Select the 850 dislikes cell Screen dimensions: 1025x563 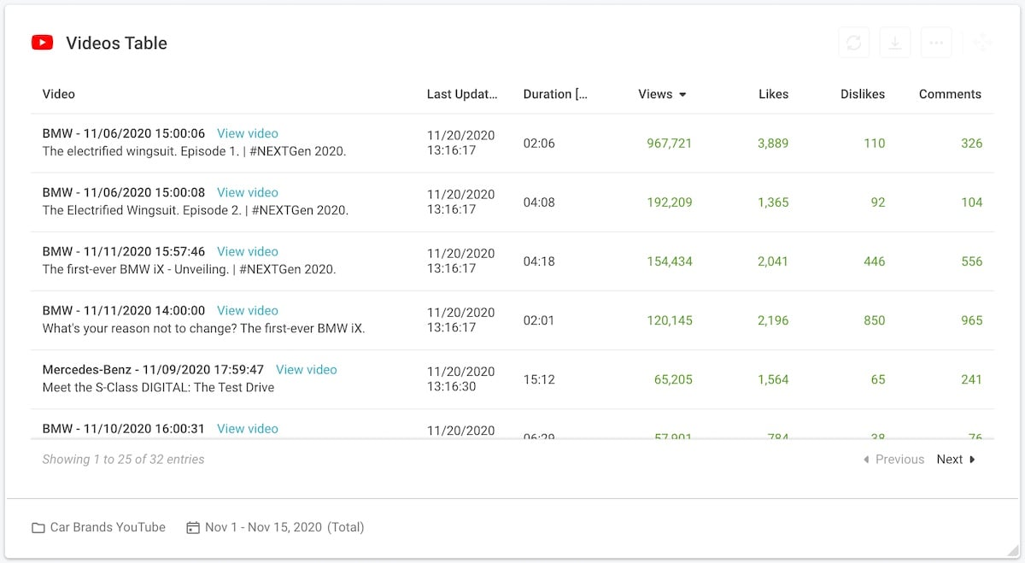[874, 320]
